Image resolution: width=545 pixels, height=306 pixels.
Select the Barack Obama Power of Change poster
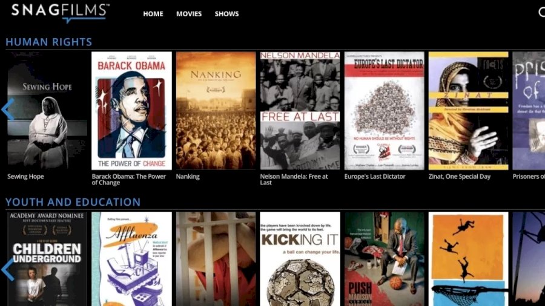(131, 111)
